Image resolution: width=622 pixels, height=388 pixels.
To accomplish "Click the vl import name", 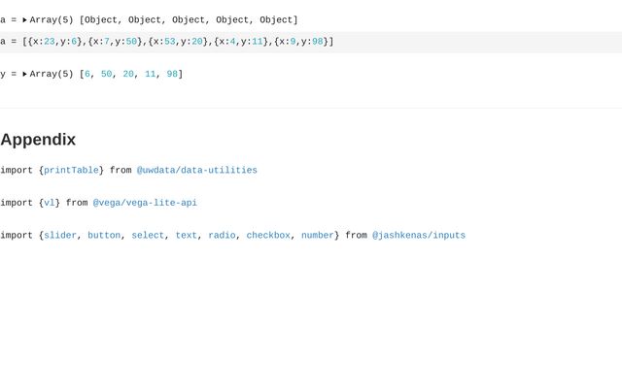I will (x=50, y=203).
